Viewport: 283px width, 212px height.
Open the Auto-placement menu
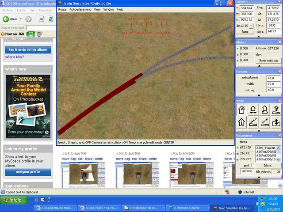click(x=80, y=9)
